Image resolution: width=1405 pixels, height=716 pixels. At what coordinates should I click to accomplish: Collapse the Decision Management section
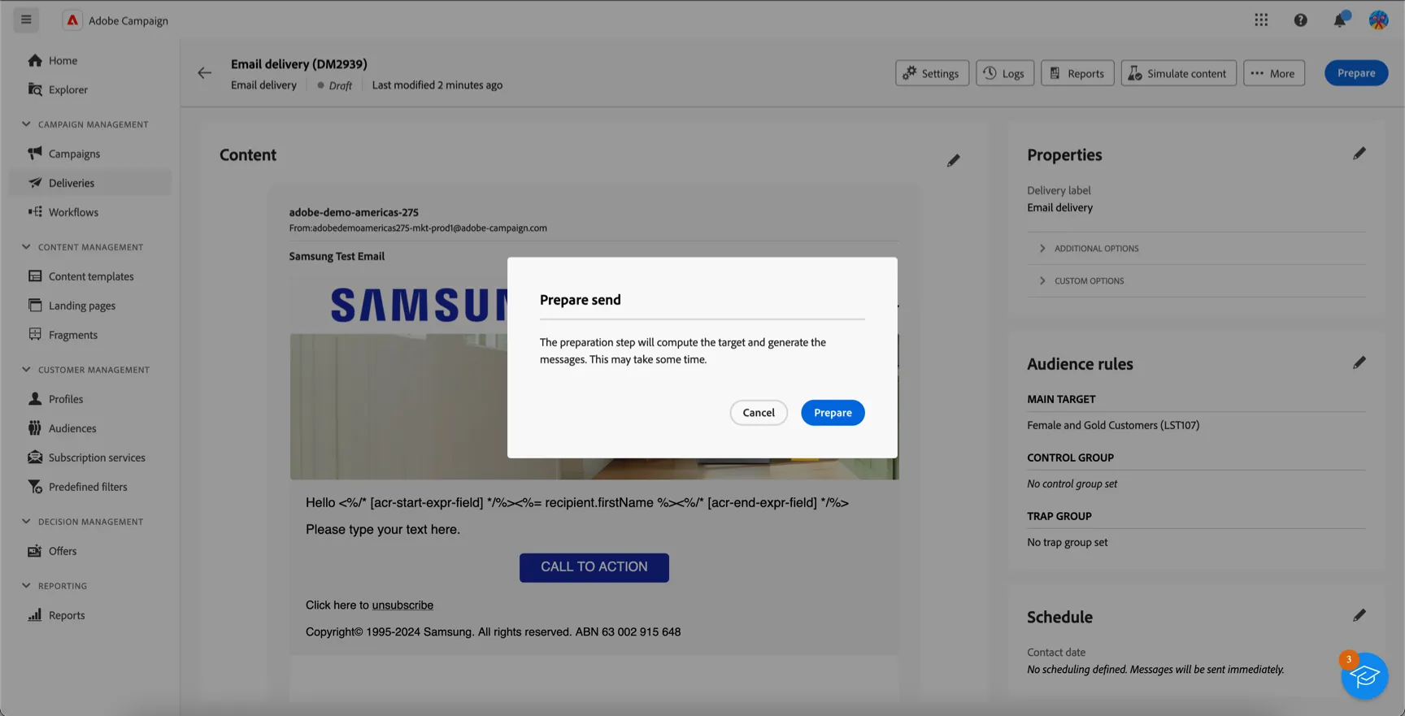(x=26, y=522)
